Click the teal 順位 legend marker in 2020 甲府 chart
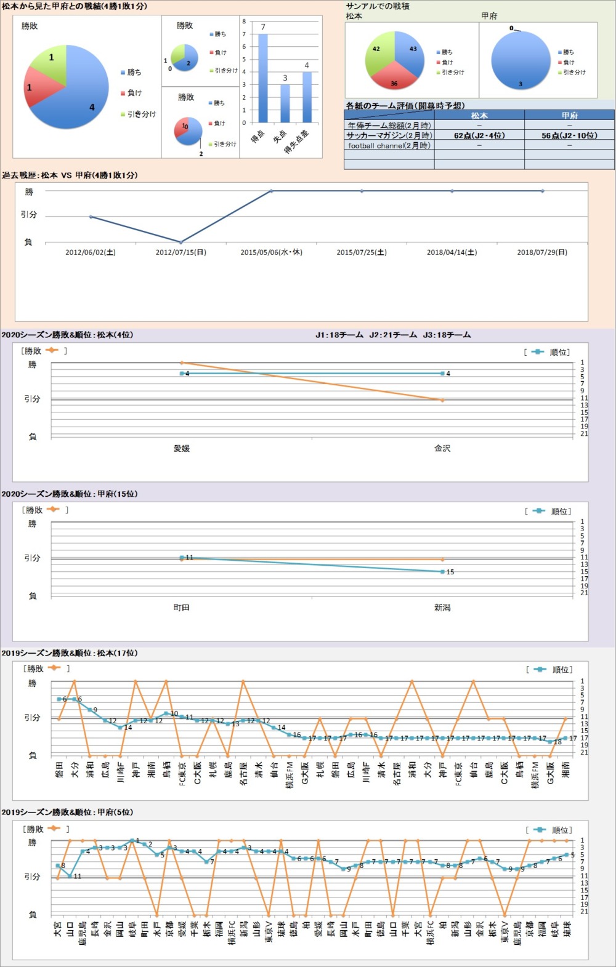This screenshot has width=616, height=967. 539,511
